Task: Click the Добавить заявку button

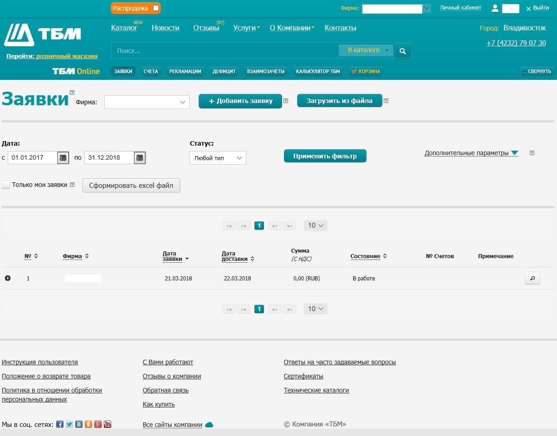Action: (240, 101)
